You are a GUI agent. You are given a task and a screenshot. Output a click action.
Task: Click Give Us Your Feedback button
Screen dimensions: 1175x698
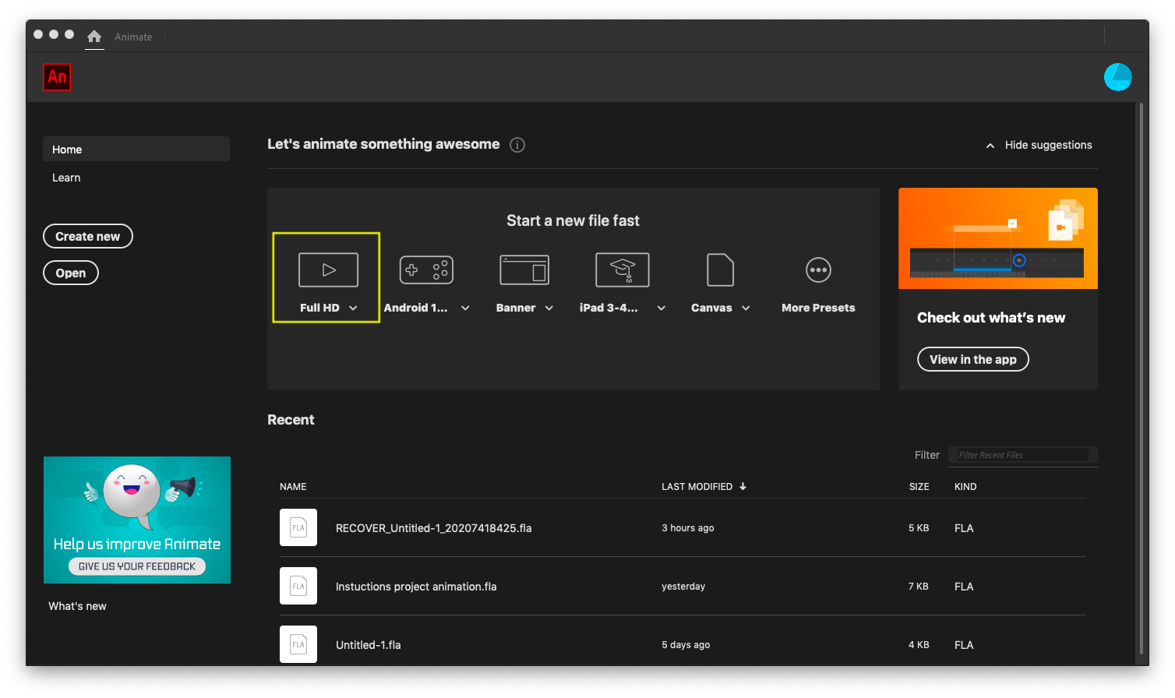tap(137, 566)
